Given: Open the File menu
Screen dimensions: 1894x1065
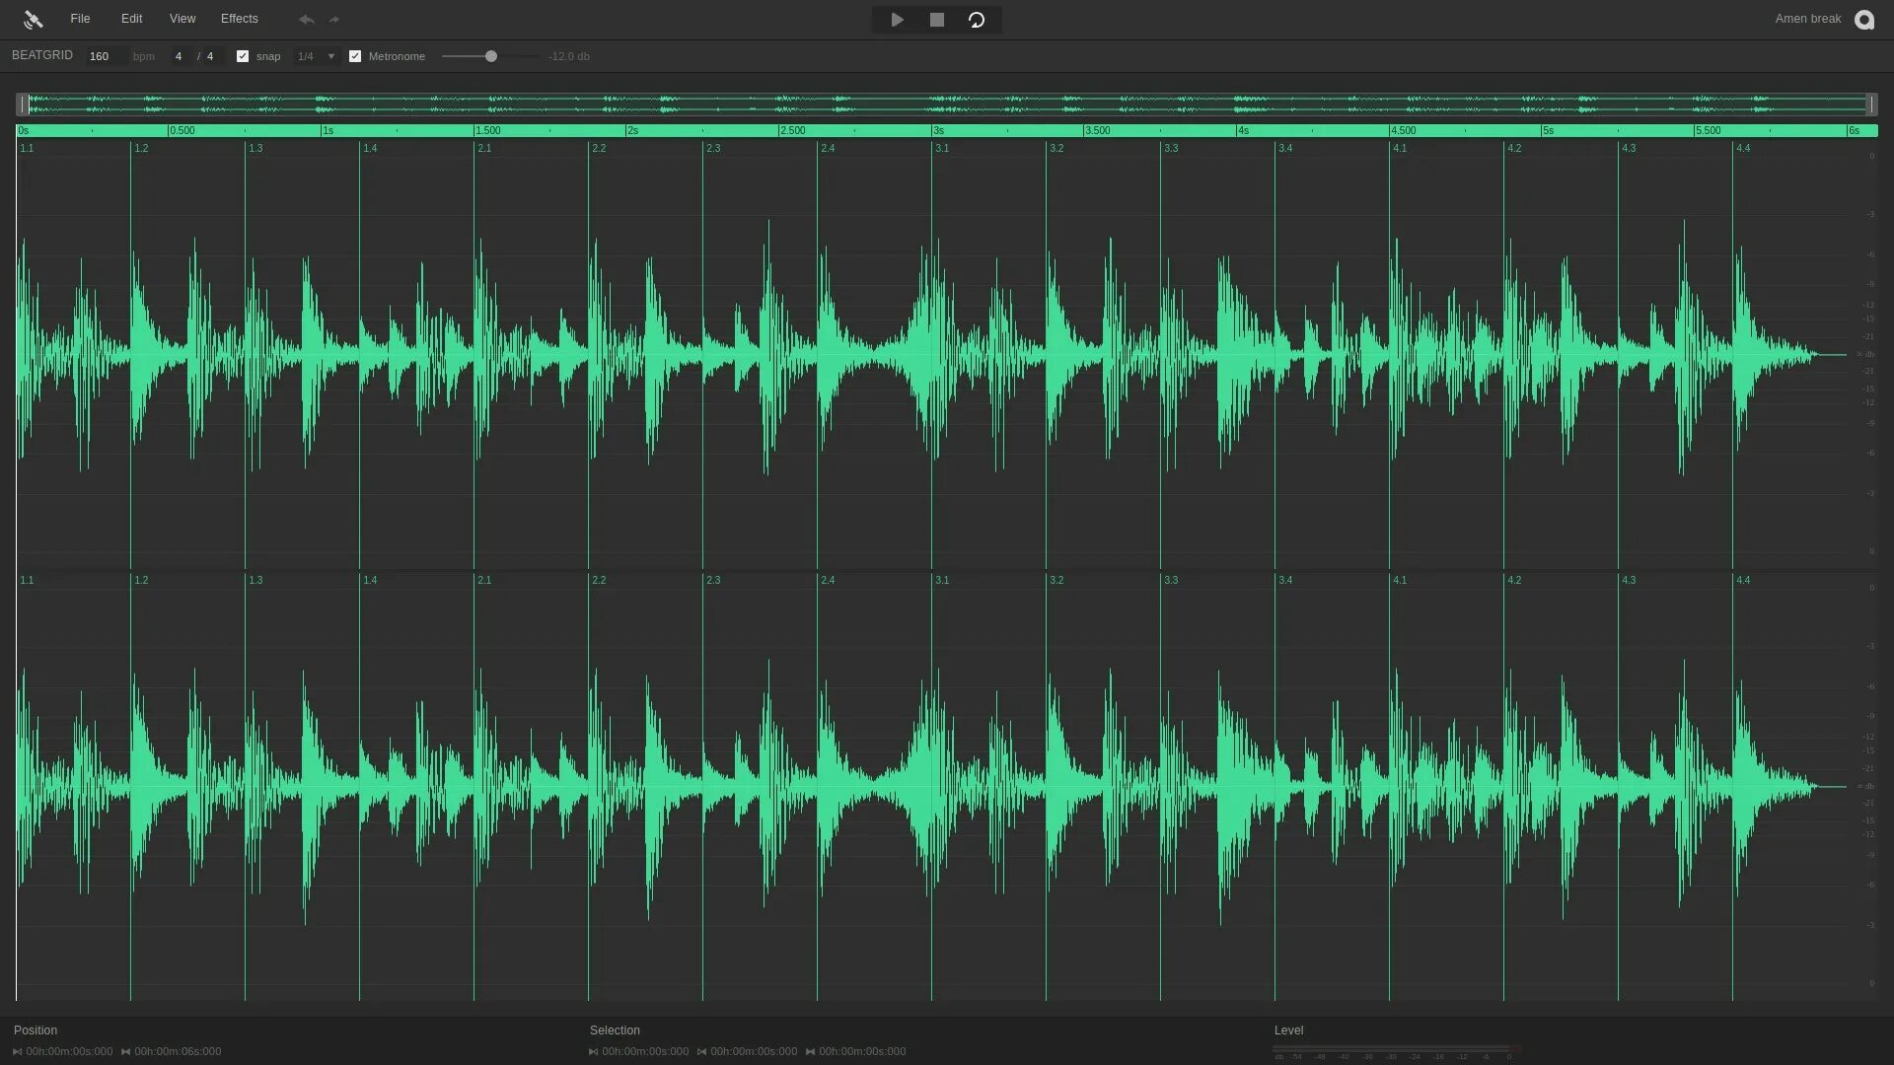Looking at the screenshot, I should [x=80, y=19].
